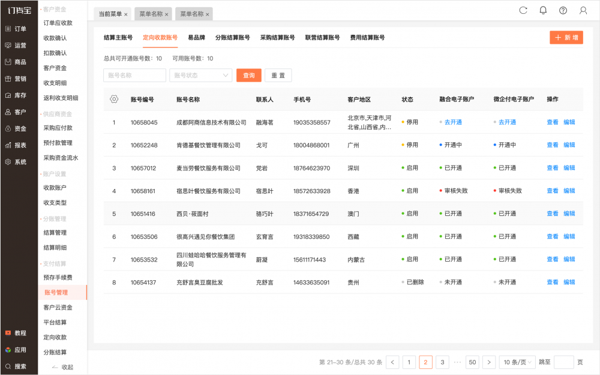Switch to the 易品牌 tab
This screenshot has width=600, height=375.
pyautogui.click(x=197, y=37)
